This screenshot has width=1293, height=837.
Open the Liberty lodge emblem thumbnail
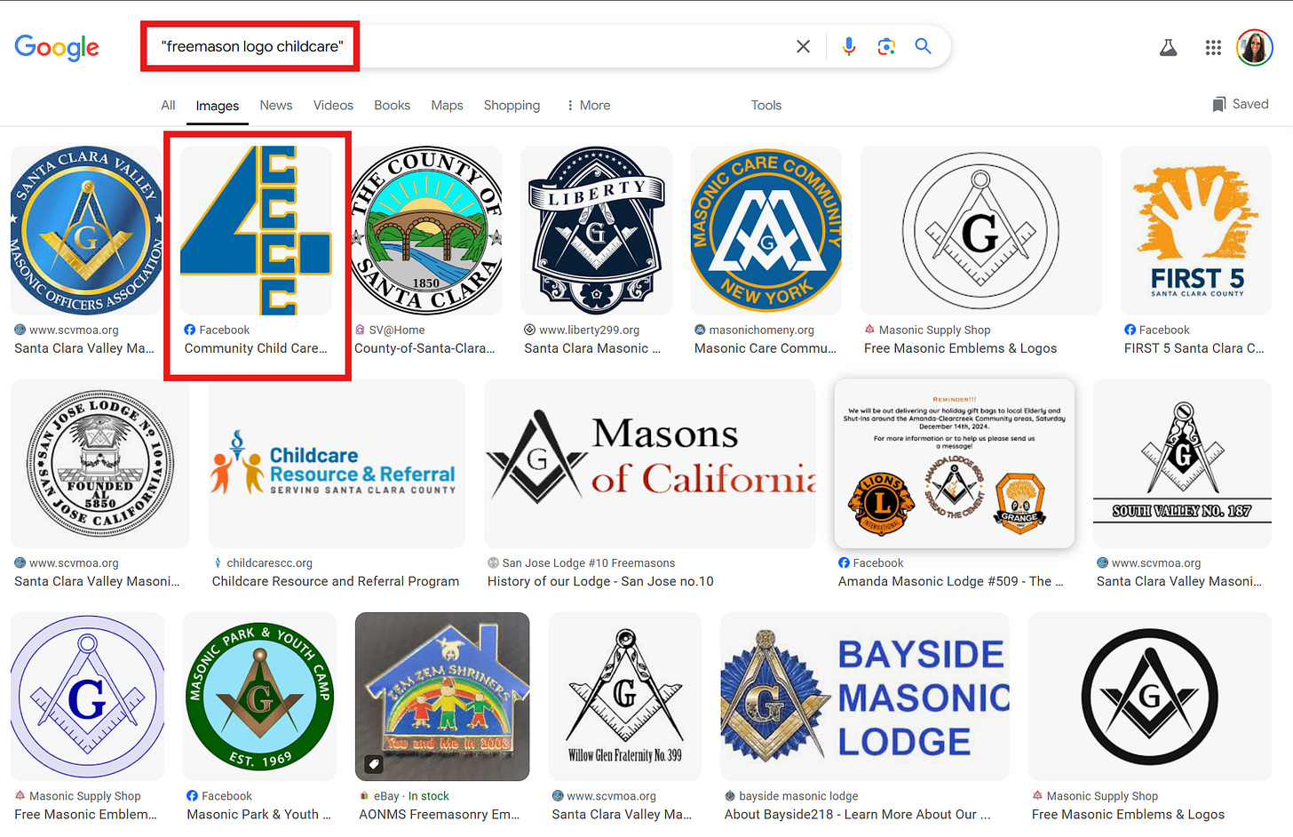596,230
